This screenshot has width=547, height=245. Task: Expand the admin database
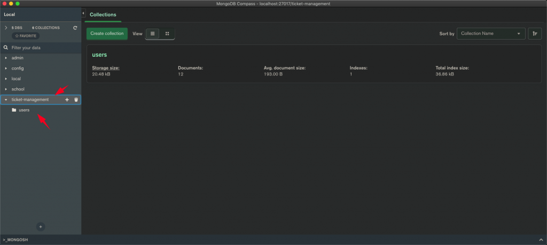coord(6,58)
